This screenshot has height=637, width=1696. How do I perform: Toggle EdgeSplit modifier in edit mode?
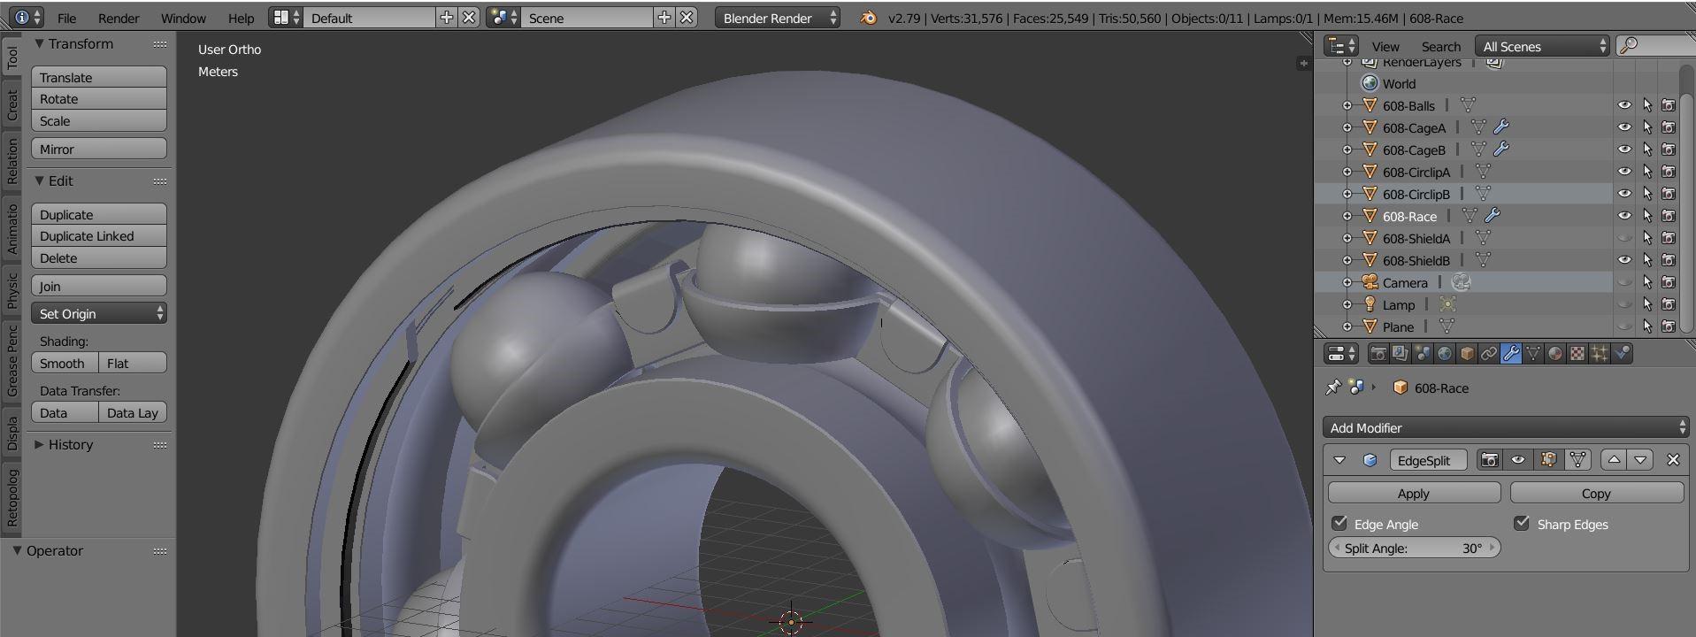coord(1548,460)
